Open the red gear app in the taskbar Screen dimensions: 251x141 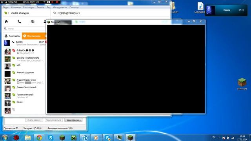[16, 137]
